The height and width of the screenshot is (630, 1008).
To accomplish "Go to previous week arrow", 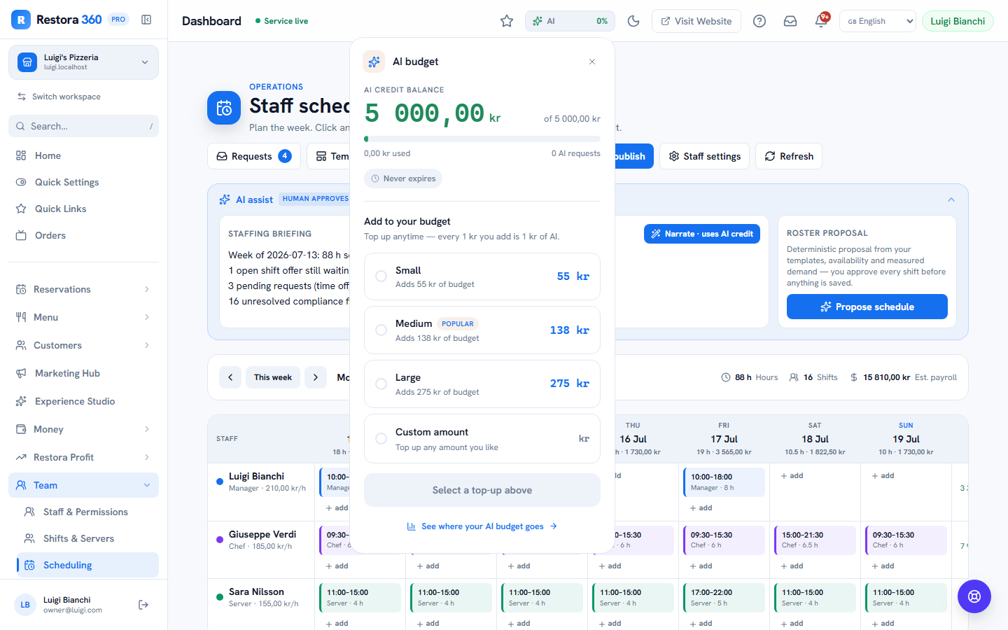I will tap(230, 377).
